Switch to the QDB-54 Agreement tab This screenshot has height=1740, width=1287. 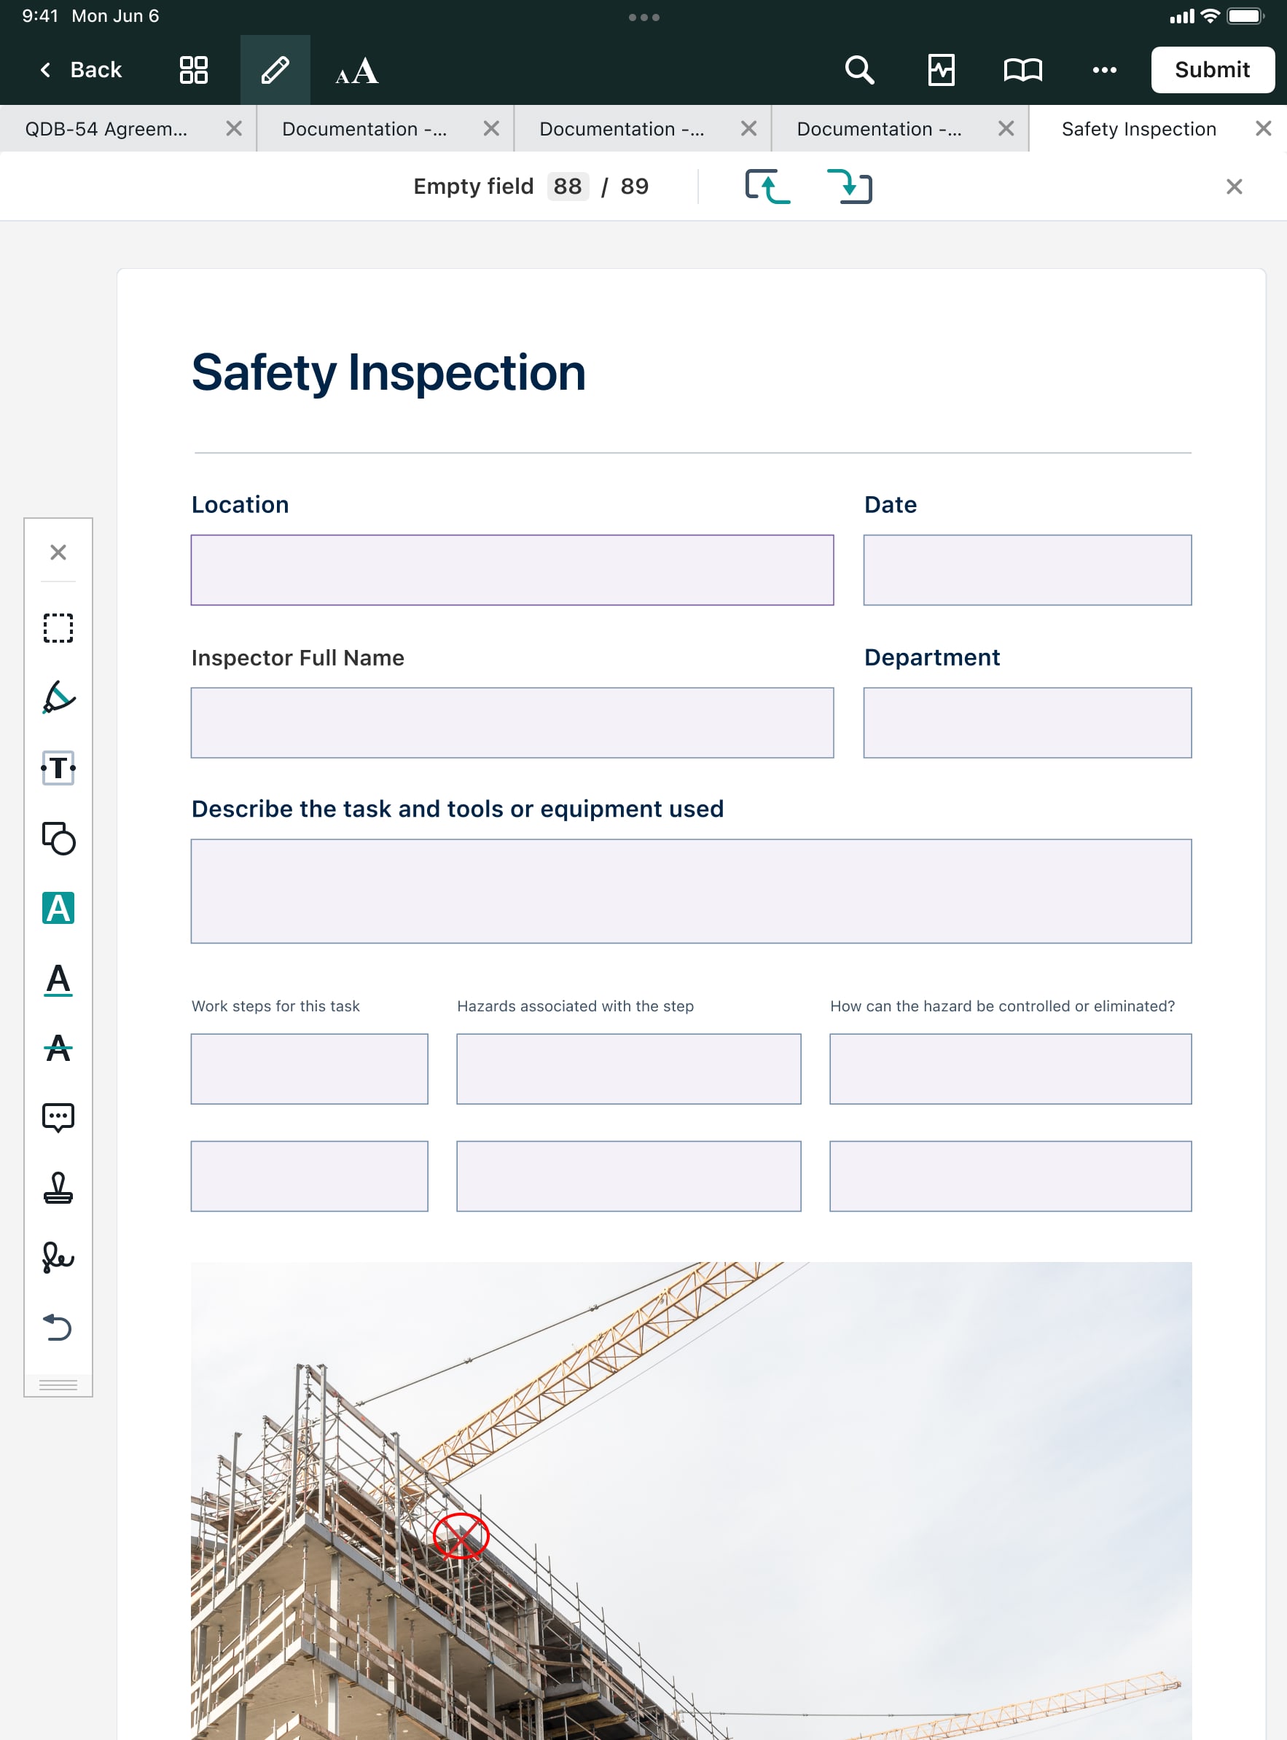[106, 129]
